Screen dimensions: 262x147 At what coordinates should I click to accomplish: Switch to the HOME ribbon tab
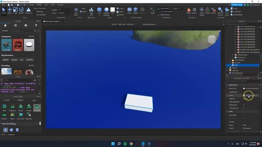coord(32,5)
